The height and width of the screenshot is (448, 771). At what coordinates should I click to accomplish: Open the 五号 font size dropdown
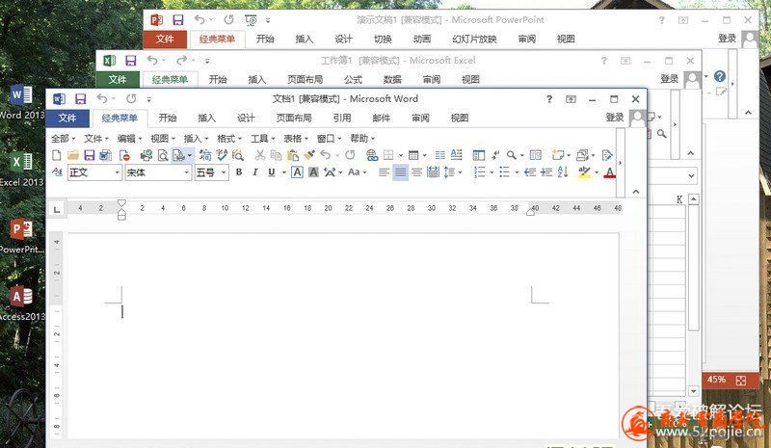click(x=224, y=172)
